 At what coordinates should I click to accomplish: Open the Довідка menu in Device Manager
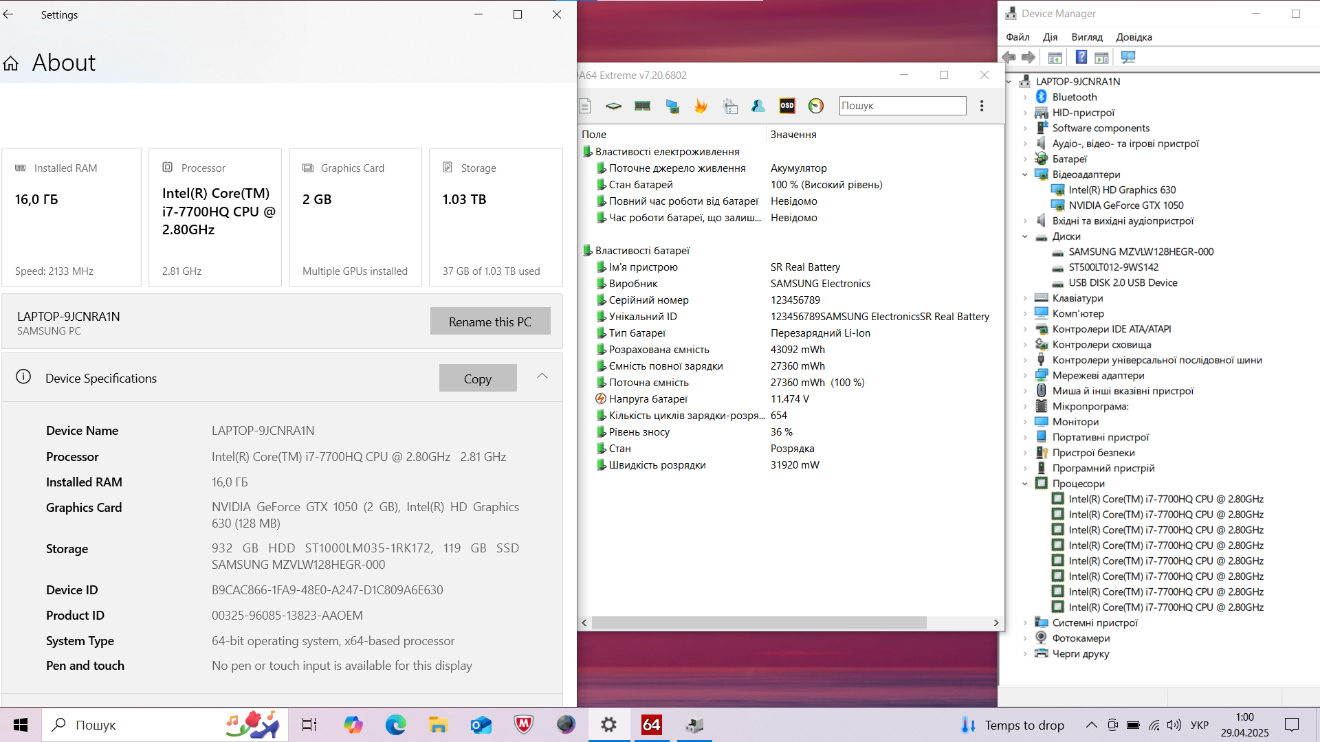pyautogui.click(x=1134, y=37)
